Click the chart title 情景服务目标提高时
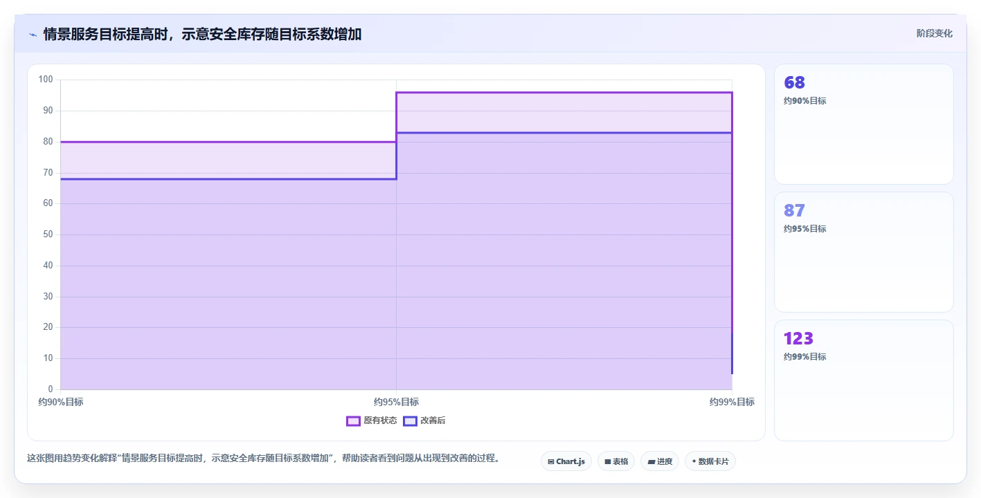Screen dimensions: 981x498 pos(203,34)
